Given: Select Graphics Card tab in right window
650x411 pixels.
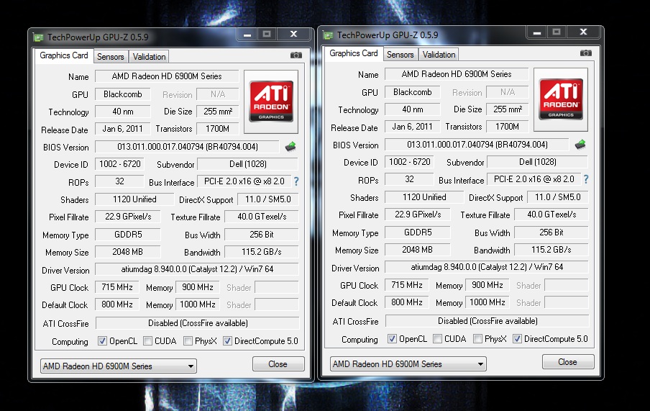Looking at the screenshot, I should pos(354,53).
